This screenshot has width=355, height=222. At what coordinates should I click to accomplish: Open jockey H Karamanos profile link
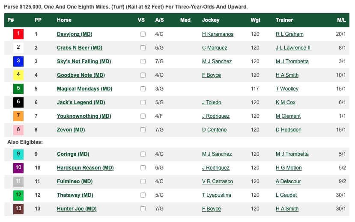218,34
